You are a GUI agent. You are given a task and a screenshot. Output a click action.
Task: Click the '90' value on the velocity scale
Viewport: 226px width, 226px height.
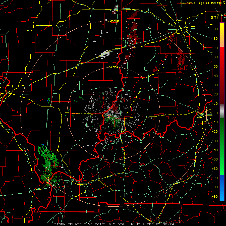point(216,29)
